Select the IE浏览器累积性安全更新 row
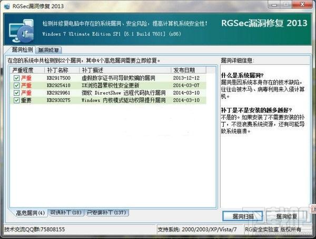 [110, 85]
